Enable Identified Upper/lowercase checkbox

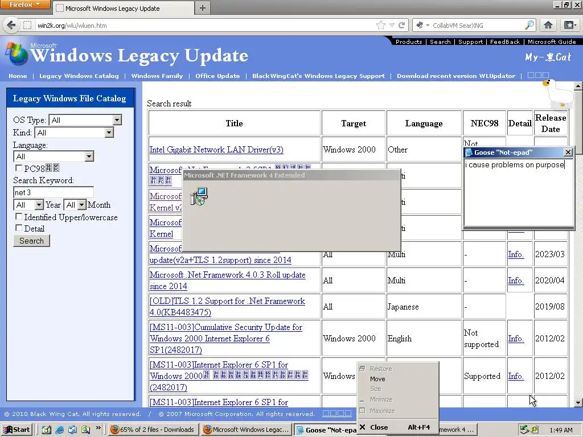19,216
